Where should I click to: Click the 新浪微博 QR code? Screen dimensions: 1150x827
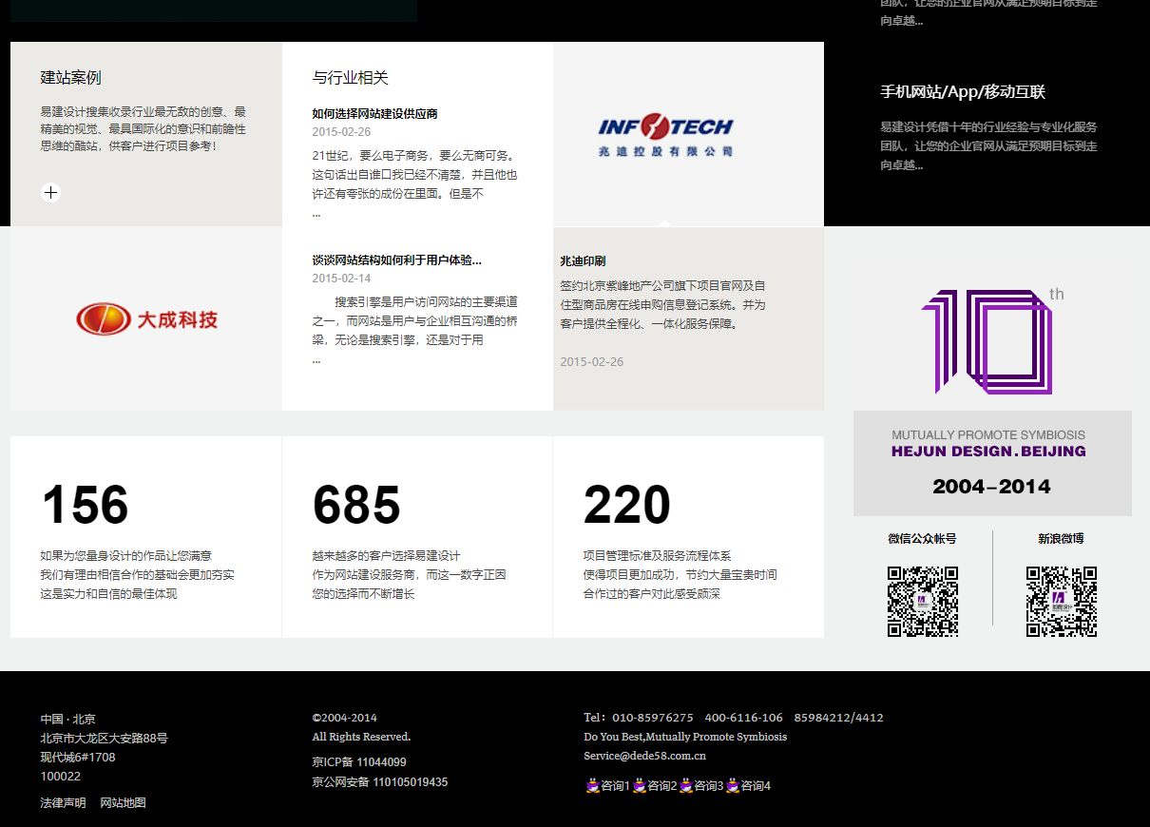(x=1061, y=602)
